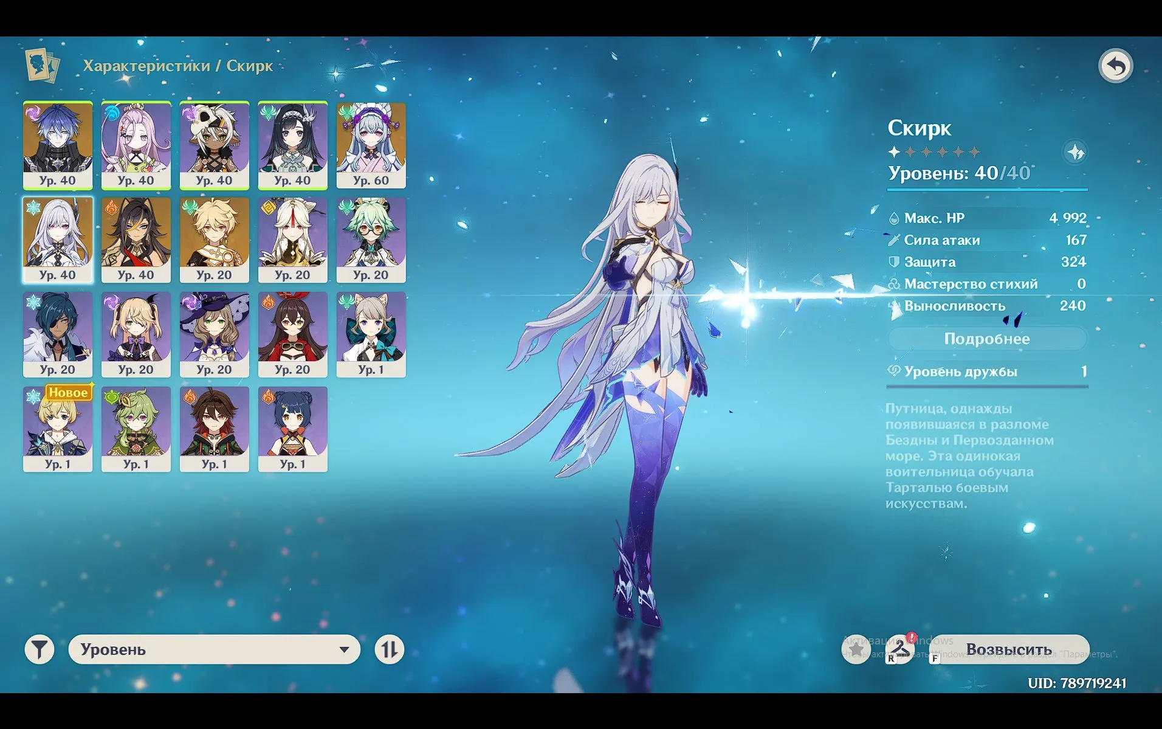This screenshot has height=729, width=1162.
Task: Select Sucrose portrait Ур. 20
Action: pos(371,240)
